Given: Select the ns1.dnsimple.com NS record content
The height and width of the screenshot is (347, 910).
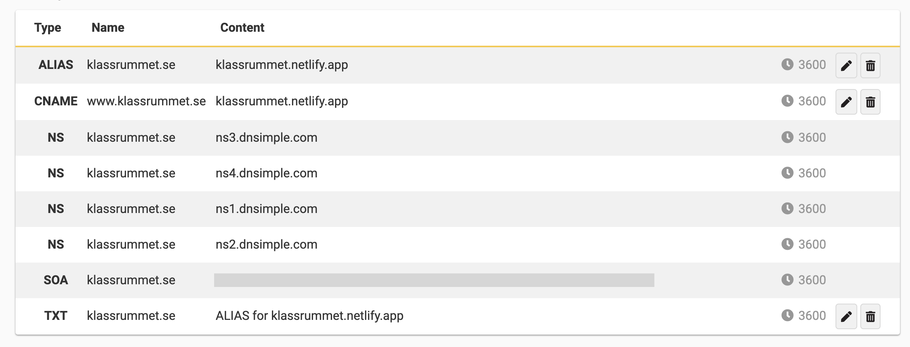Looking at the screenshot, I should [266, 209].
